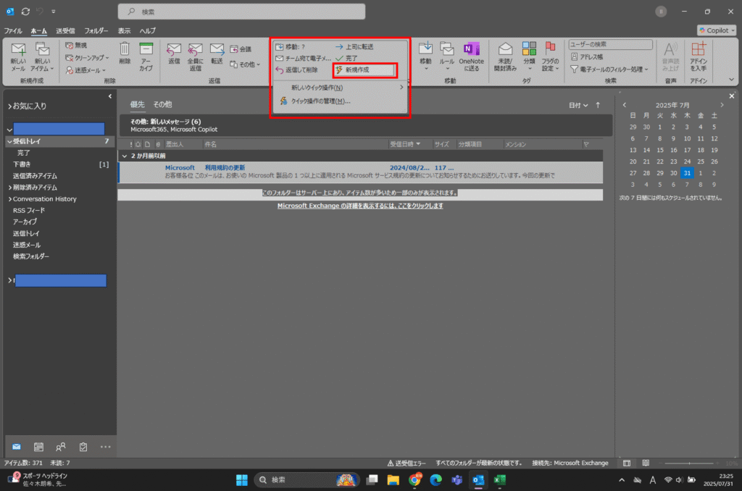Open the ヘルプ tab
742x491 pixels.
147,30
